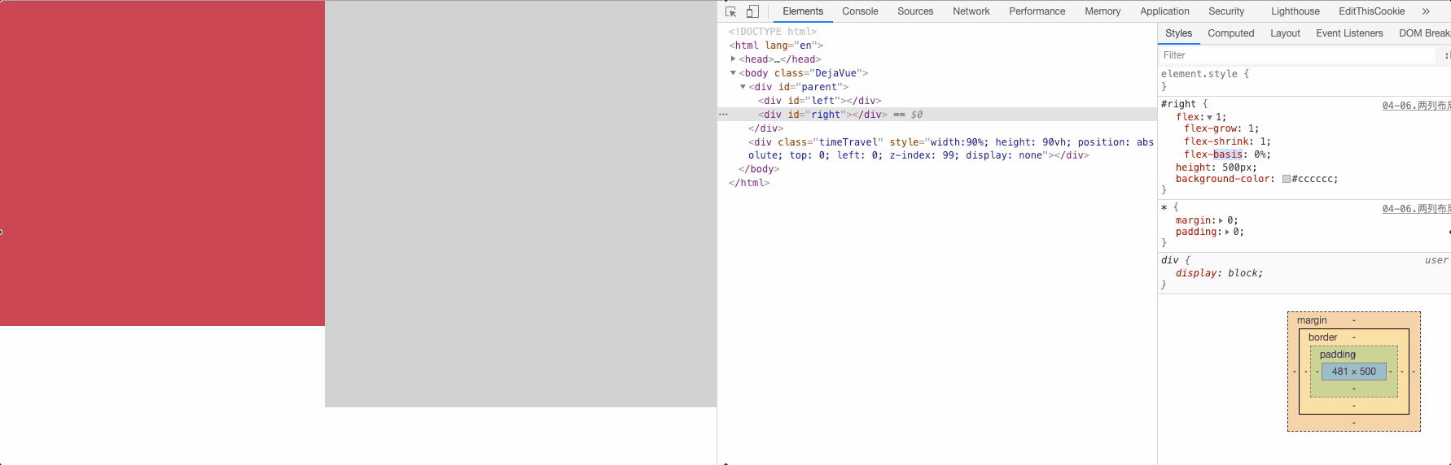This screenshot has height=465, width=1451.
Task: Open source link for #right rule
Action: pyautogui.click(x=1415, y=106)
